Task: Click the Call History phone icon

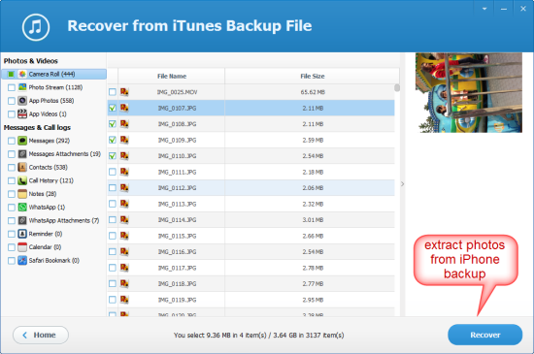Action: (22, 180)
